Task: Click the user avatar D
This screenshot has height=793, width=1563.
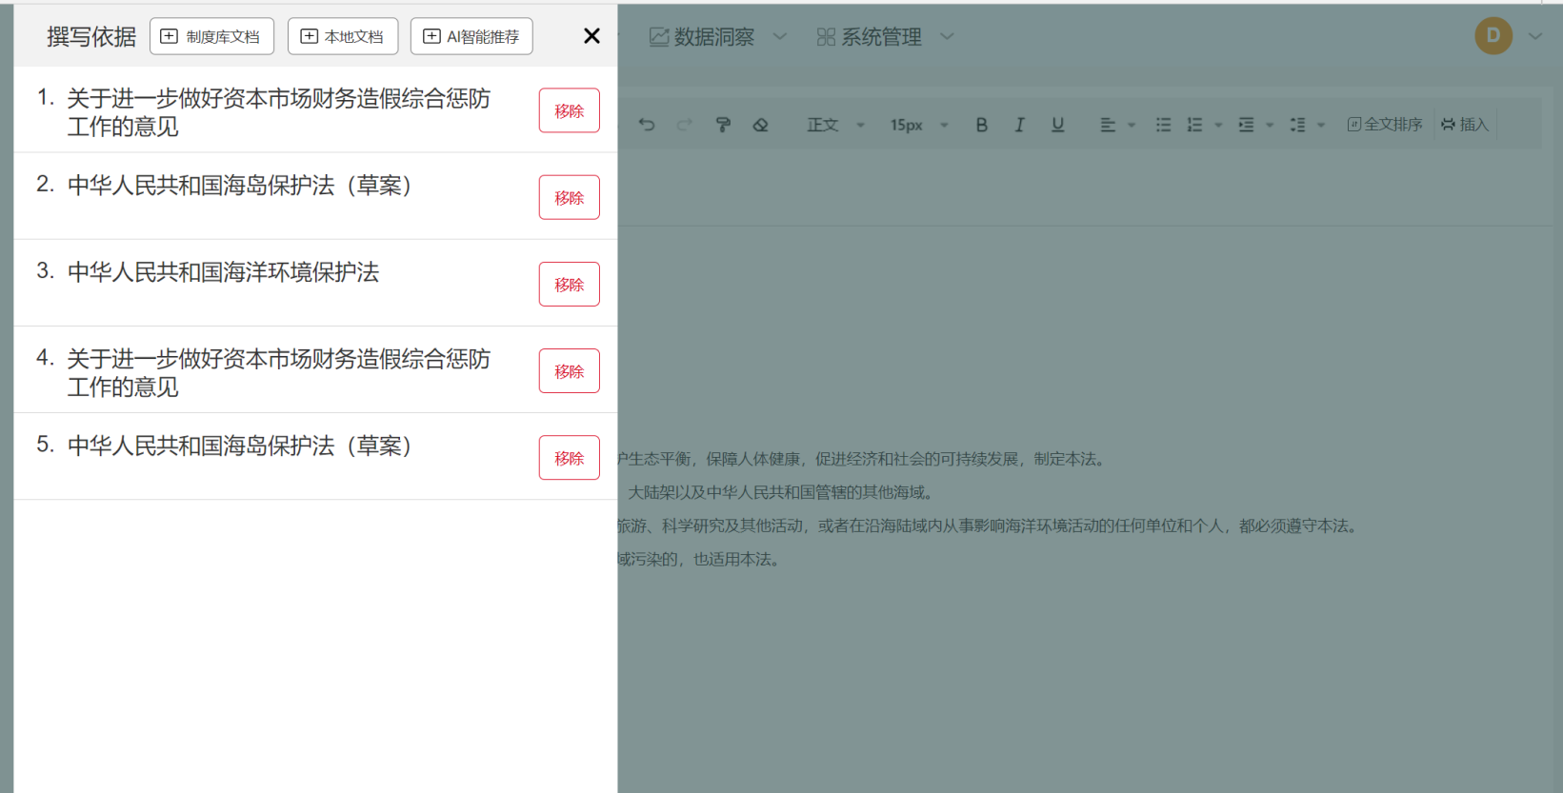Action: click(1493, 36)
